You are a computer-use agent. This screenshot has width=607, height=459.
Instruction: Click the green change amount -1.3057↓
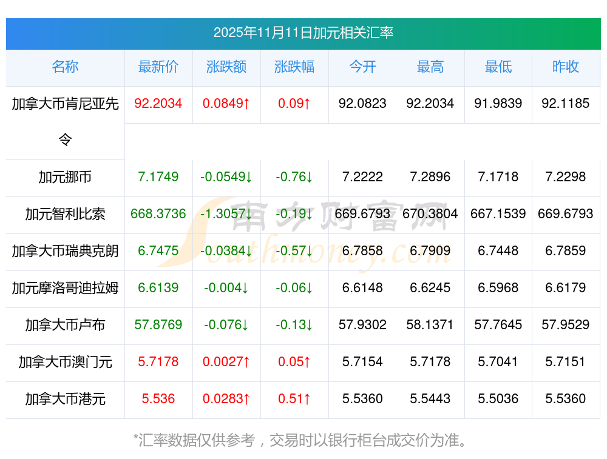(x=226, y=214)
